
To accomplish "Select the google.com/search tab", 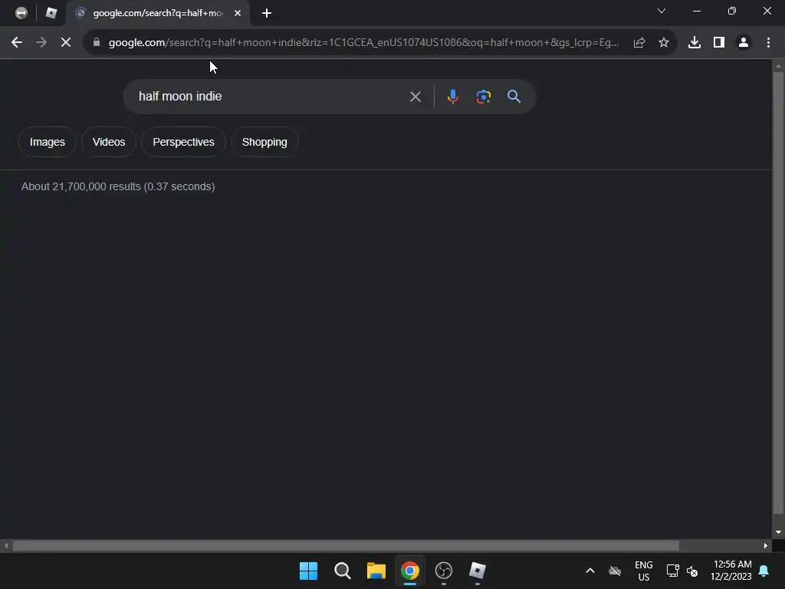I will (x=158, y=13).
